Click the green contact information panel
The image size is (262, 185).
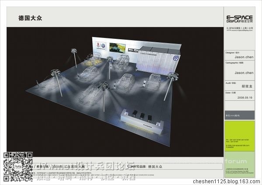tap(240, 136)
